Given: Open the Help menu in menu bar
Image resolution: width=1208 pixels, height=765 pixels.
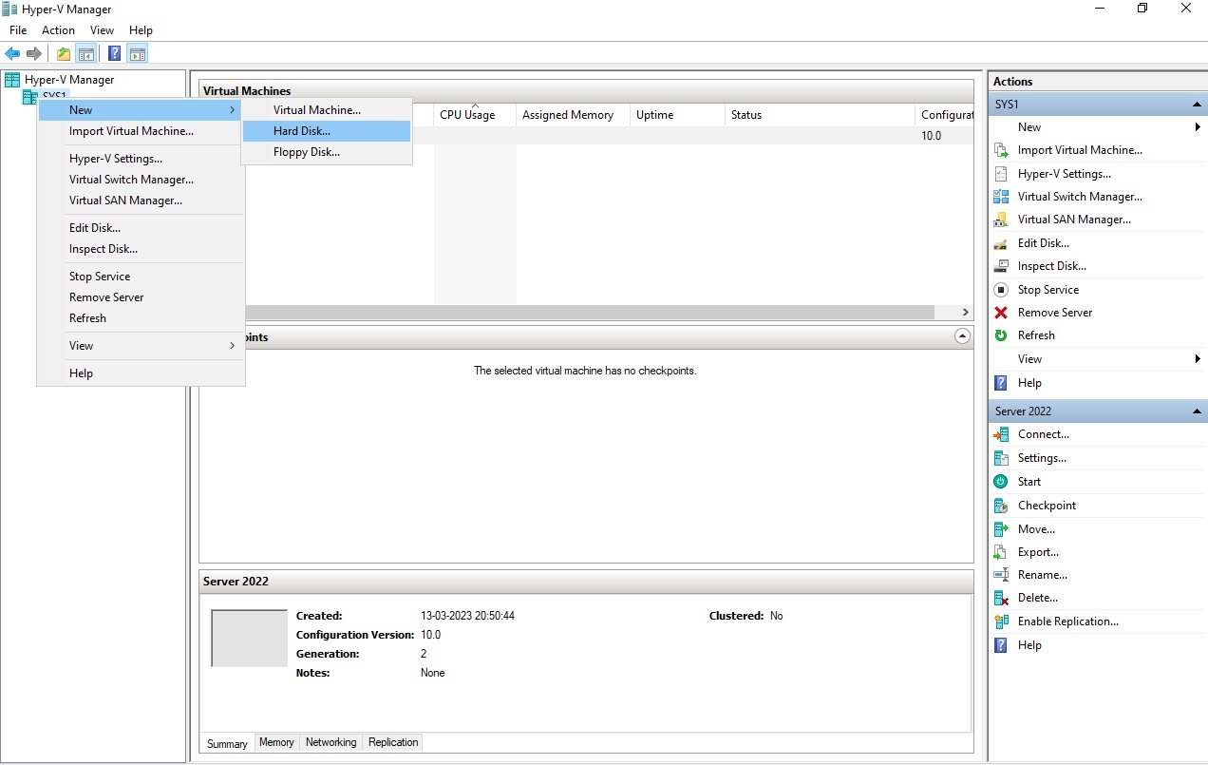Looking at the screenshot, I should click(x=141, y=30).
